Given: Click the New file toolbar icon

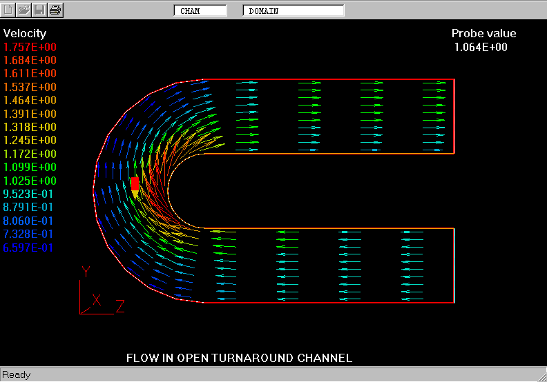Looking at the screenshot, I should [9, 10].
